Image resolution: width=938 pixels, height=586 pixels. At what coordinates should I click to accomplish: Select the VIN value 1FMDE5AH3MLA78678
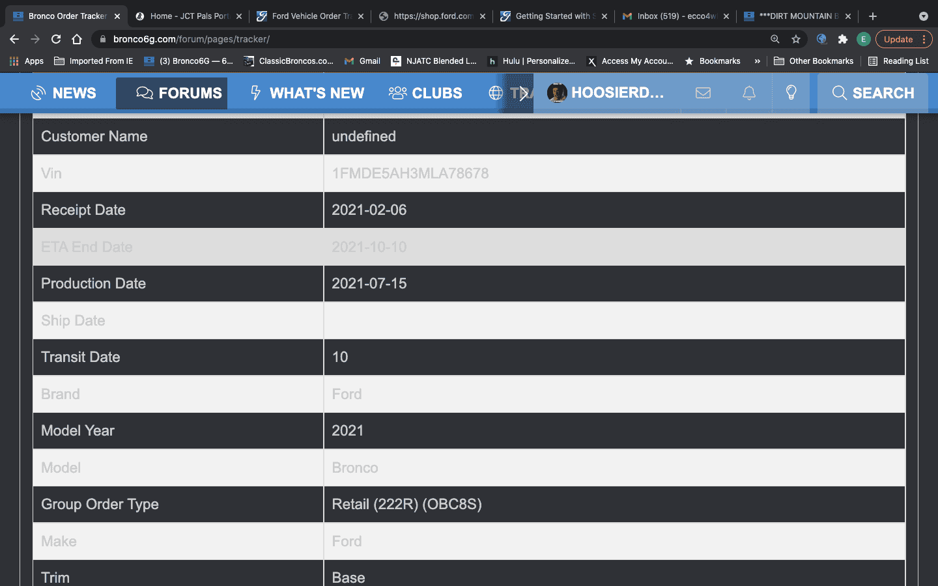410,173
